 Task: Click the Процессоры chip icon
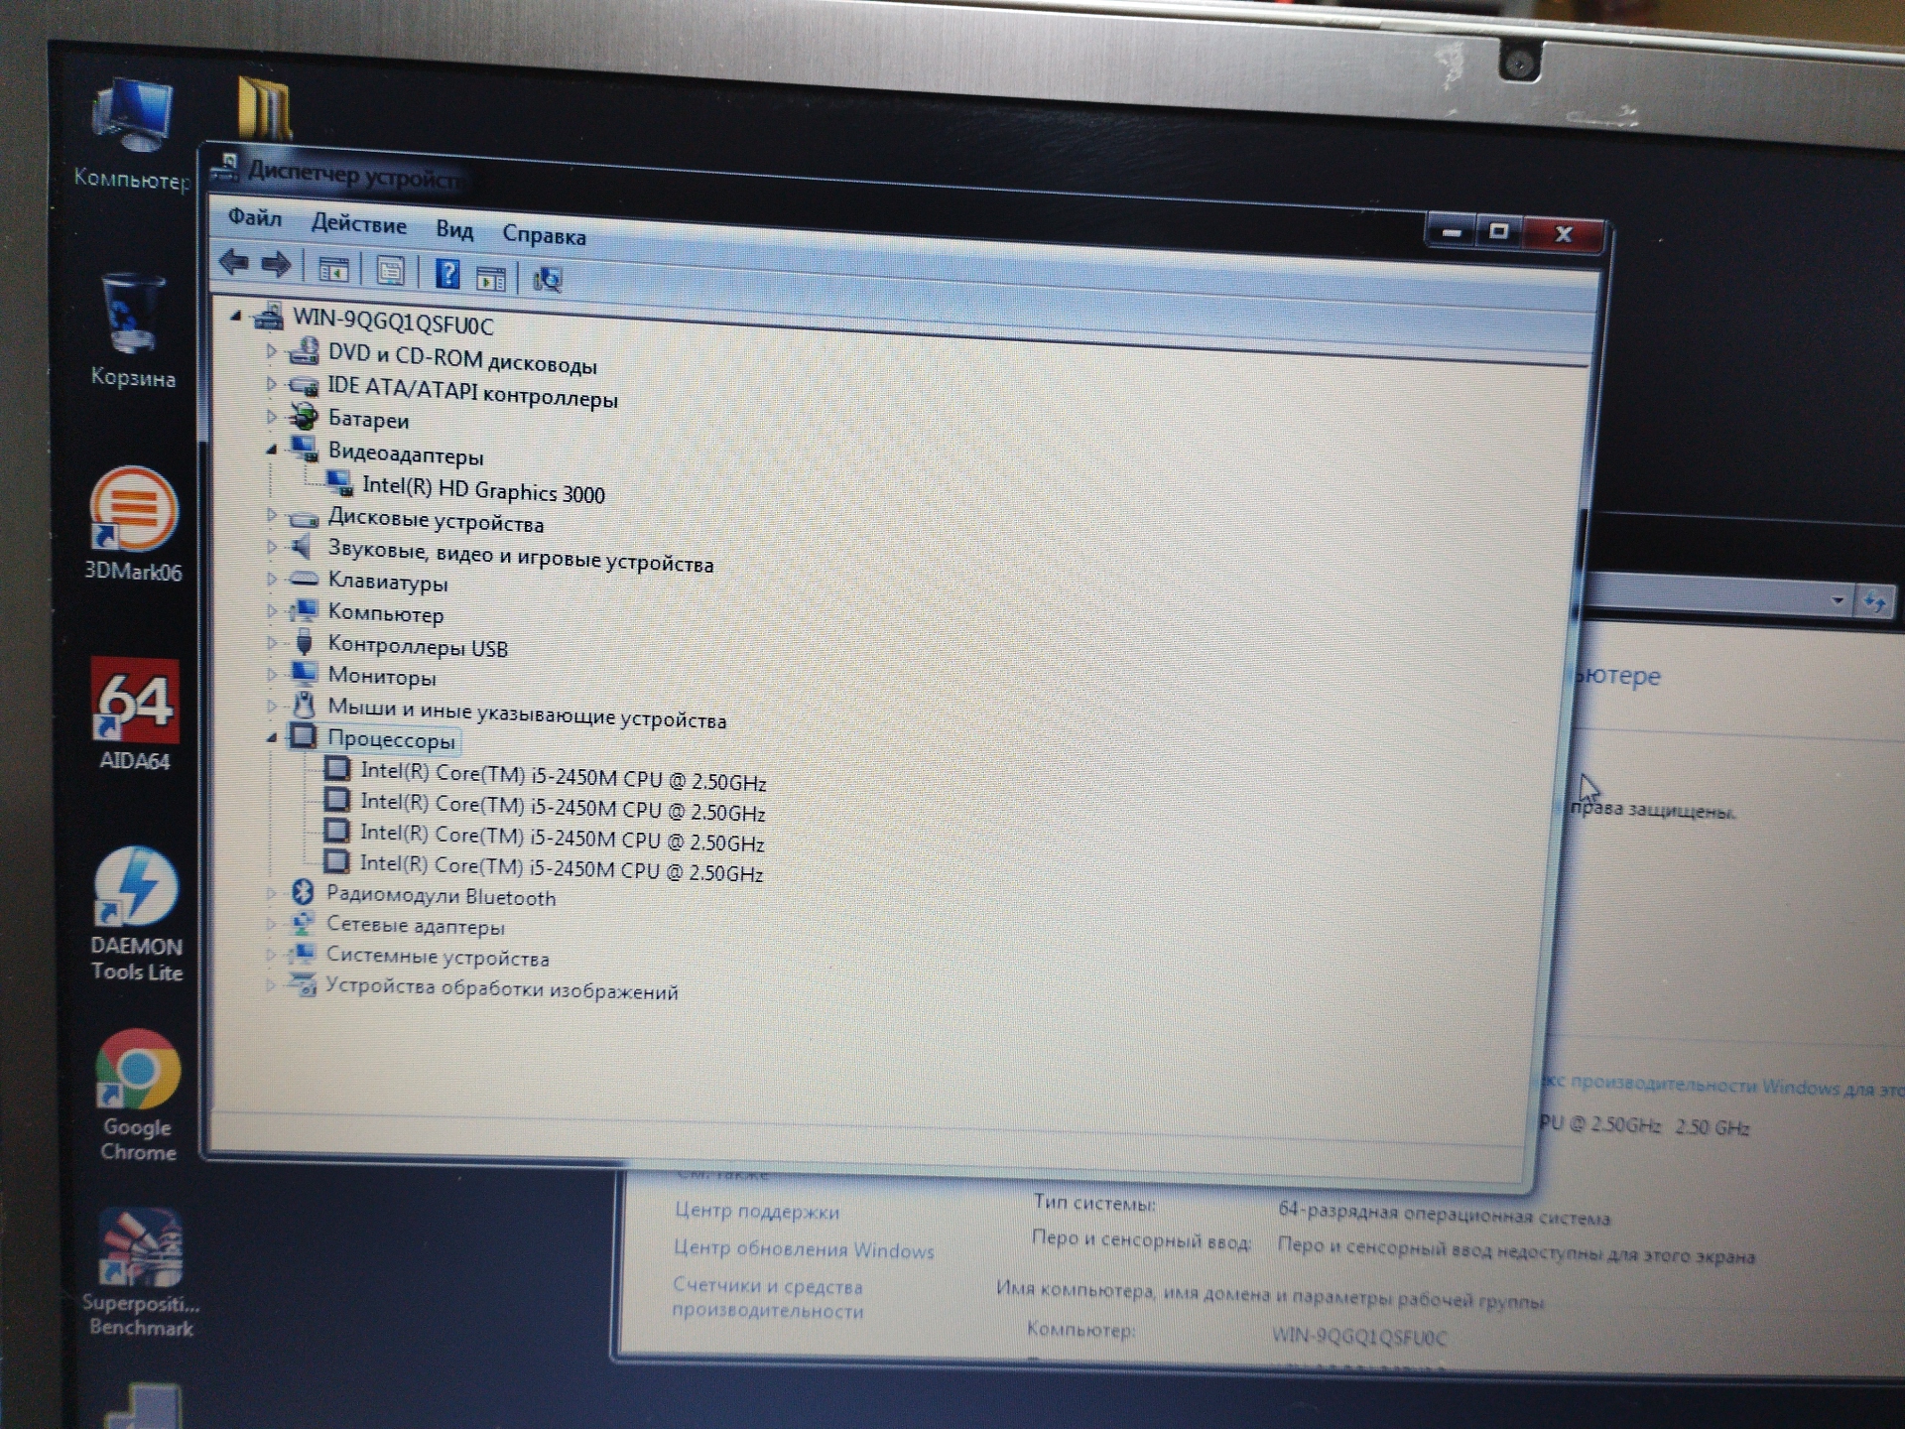pyautogui.click(x=303, y=737)
